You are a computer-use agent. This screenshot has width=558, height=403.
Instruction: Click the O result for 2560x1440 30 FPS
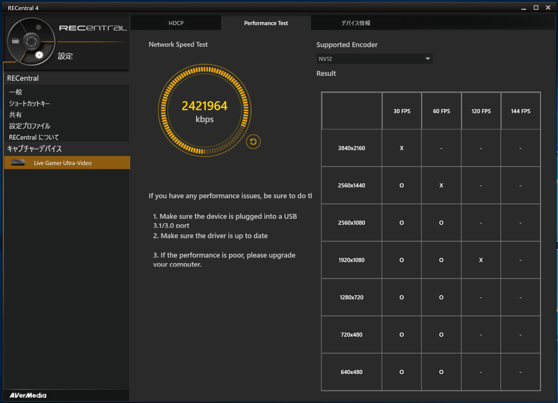401,185
